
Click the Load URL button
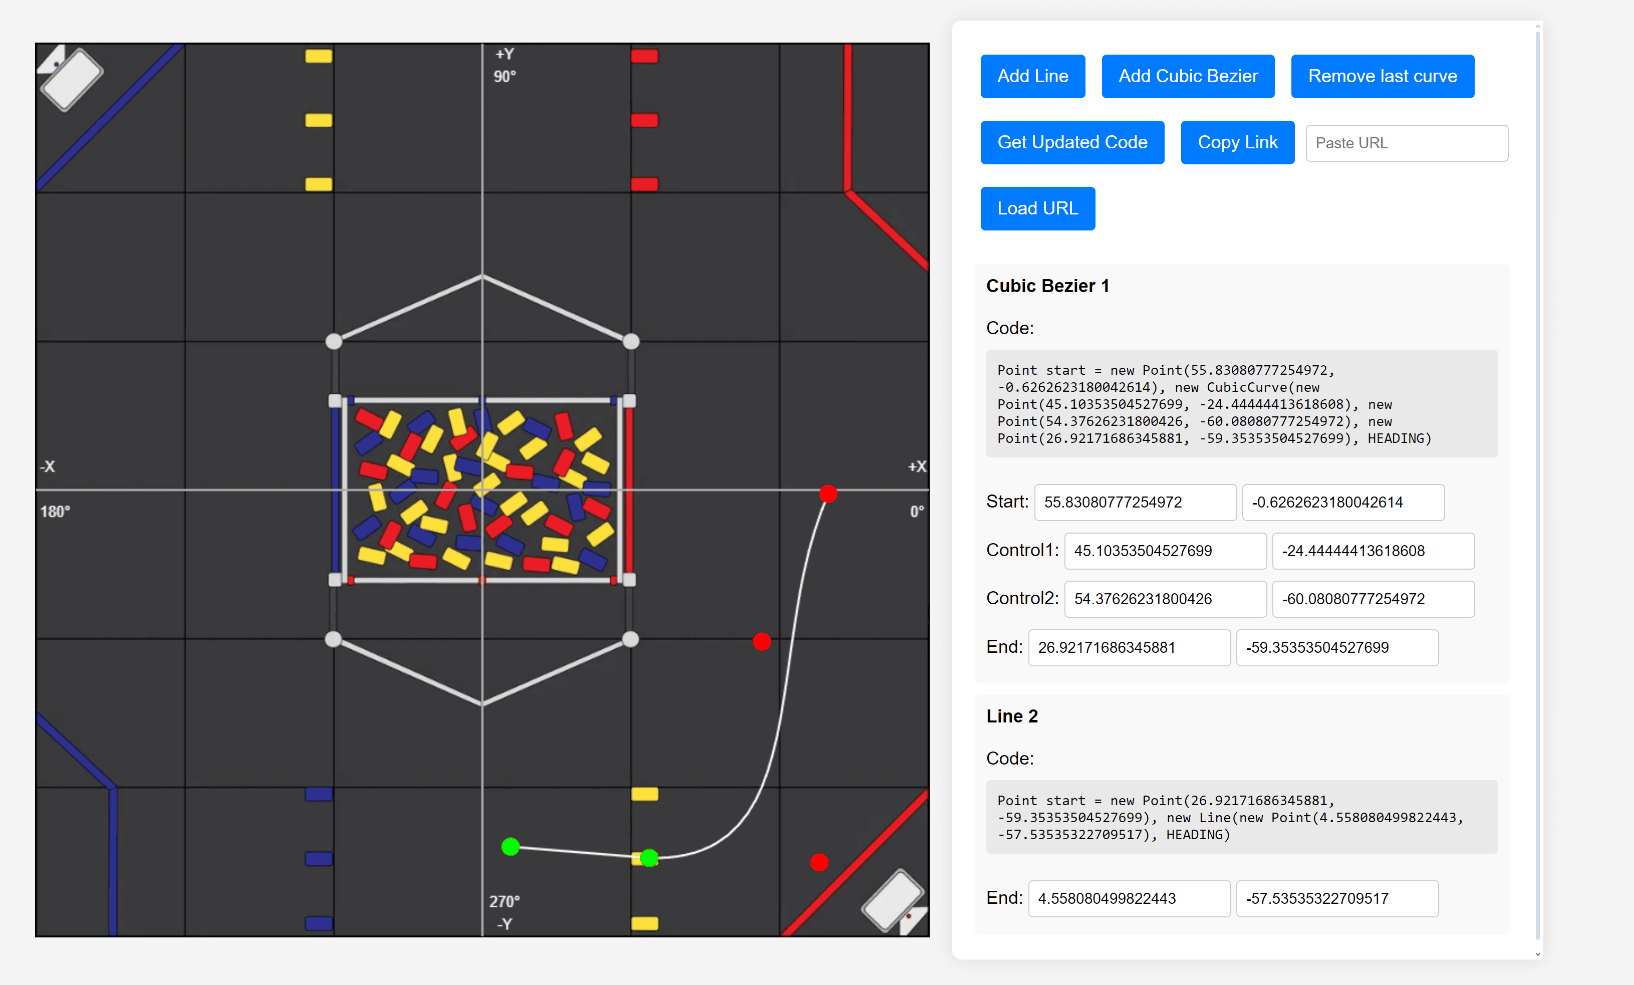click(x=1037, y=208)
